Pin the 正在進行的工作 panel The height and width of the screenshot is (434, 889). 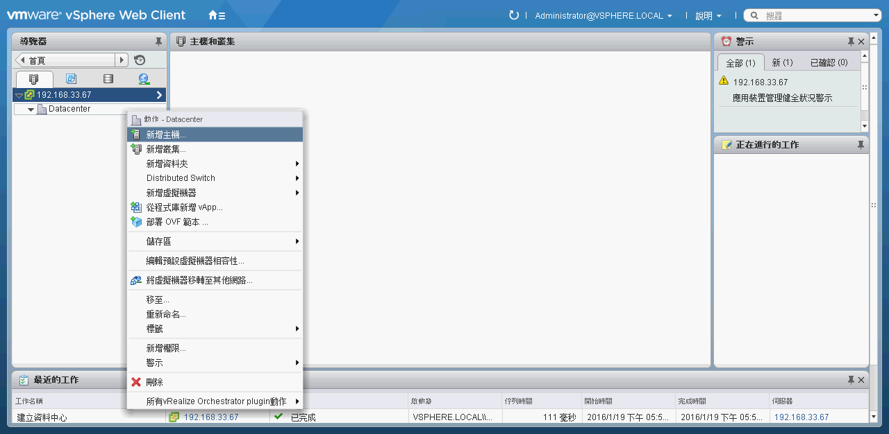[x=861, y=145]
